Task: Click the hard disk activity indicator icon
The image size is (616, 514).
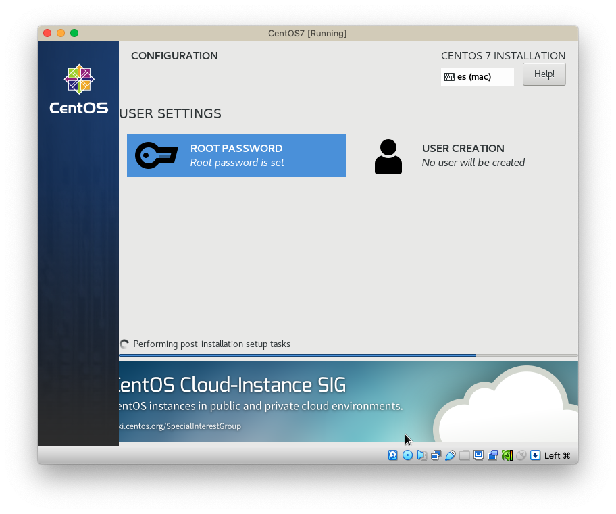Action: [393, 455]
